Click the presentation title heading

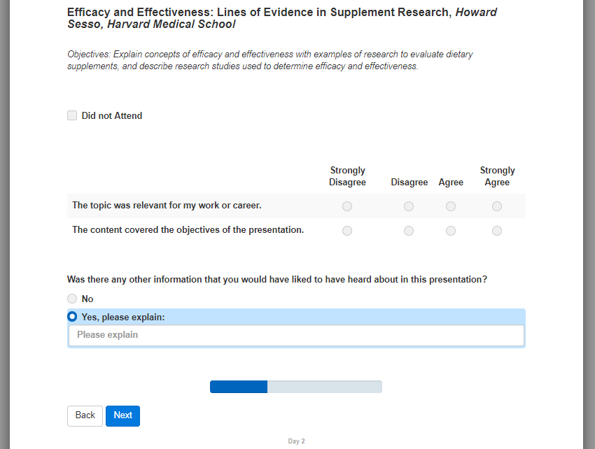pyautogui.click(x=282, y=19)
